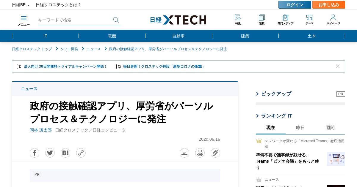This screenshot has height=187, width=357.
Task: Share via Hatena Bookmark B! icon
Action: point(65,153)
